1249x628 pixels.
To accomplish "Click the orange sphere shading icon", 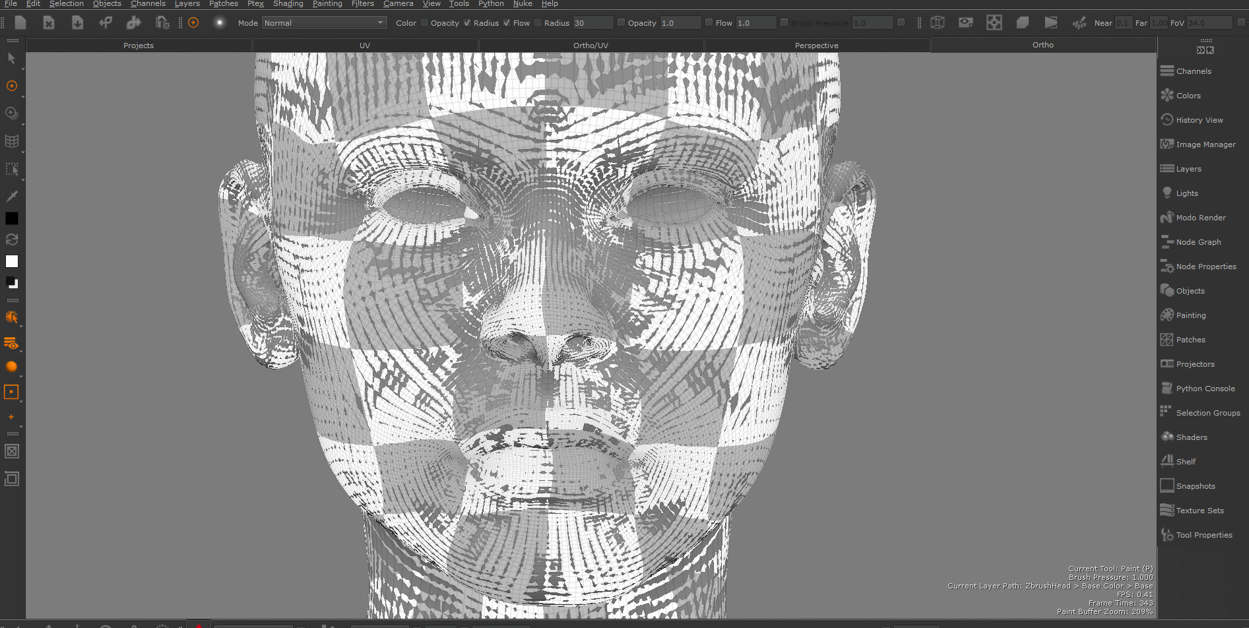I will tap(11, 367).
